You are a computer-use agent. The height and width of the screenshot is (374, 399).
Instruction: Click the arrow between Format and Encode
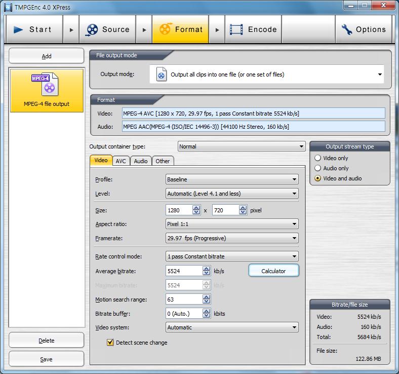click(x=217, y=29)
